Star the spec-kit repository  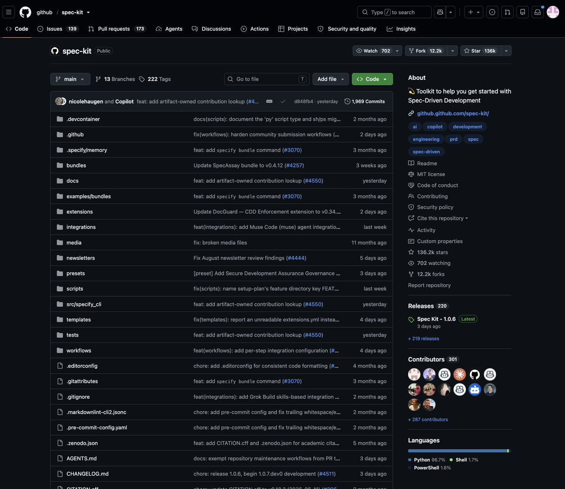[480, 51]
